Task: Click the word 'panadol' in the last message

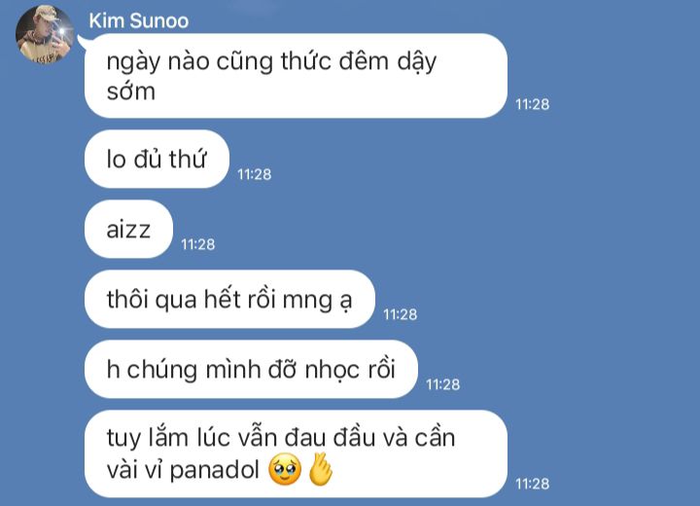Action: [x=214, y=471]
